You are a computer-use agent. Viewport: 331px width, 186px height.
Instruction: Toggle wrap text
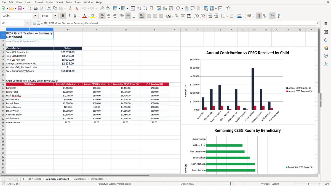[x=142, y=16]
